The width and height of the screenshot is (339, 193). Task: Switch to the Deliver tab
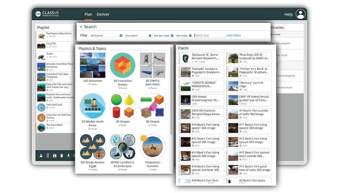[x=103, y=15]
